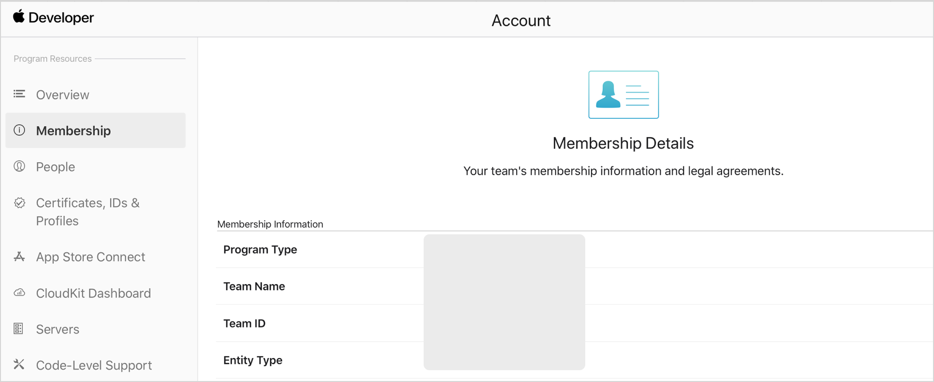Click the Membership Information section header

(x=270, y=224)
